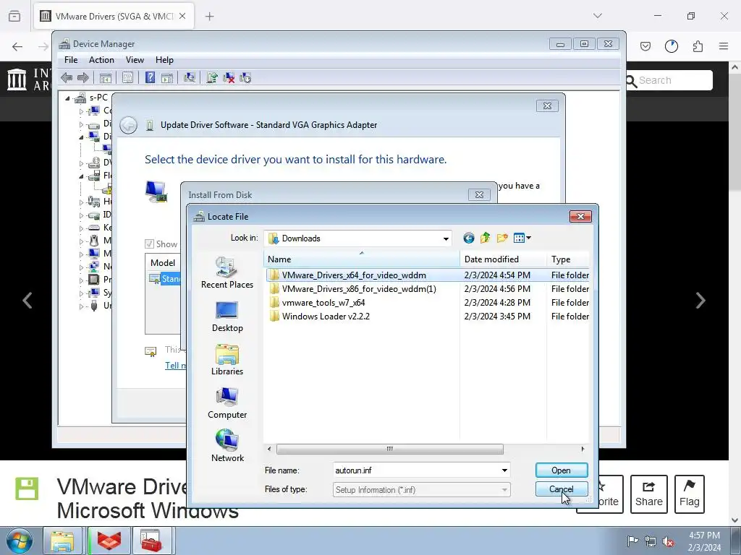Click the browser list-all-tabs chevron
The width and height of the screenshot is (741, 555).
point(597,16)
